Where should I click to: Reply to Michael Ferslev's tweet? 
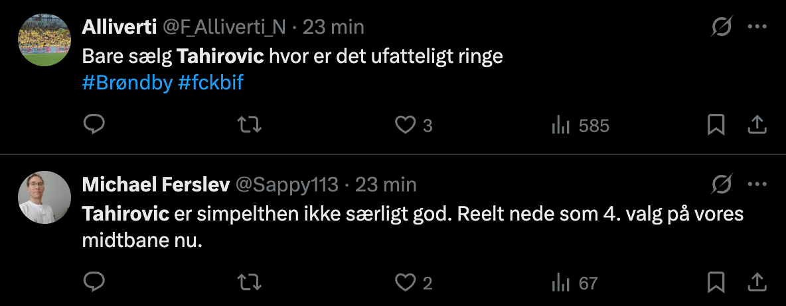(94, 283)
